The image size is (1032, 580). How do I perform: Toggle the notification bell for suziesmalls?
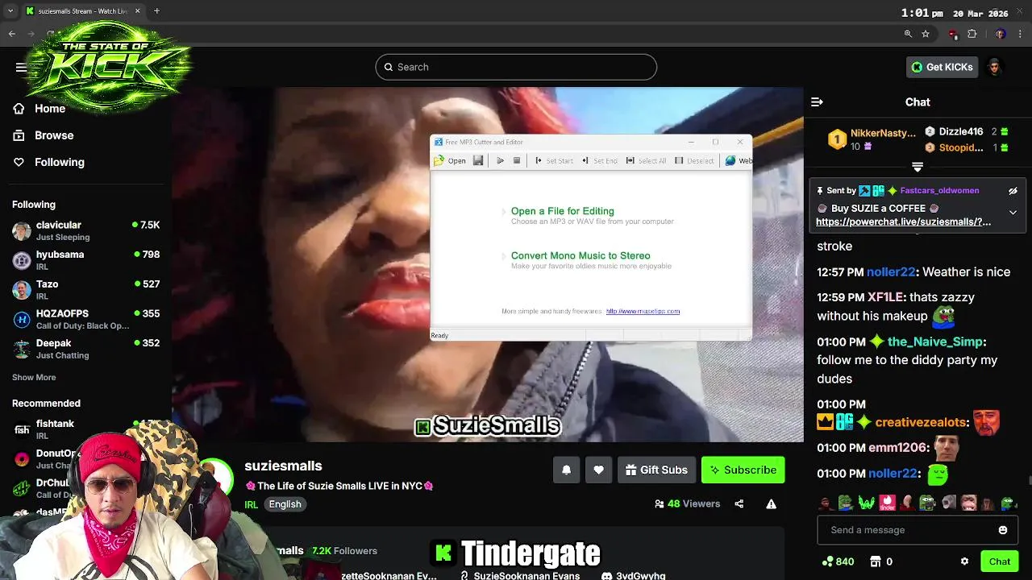click(566, 470)
